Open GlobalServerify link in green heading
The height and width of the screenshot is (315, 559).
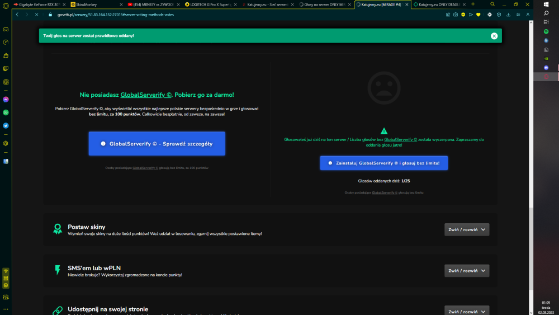click(146, 95)
